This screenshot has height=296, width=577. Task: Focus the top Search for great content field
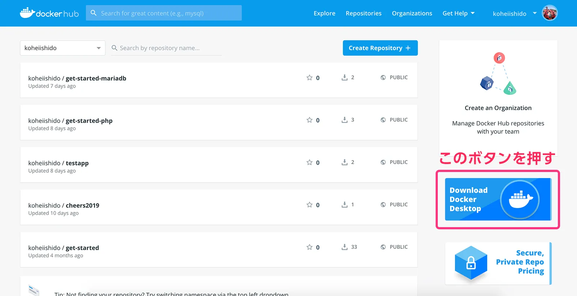tap(164, 13)
